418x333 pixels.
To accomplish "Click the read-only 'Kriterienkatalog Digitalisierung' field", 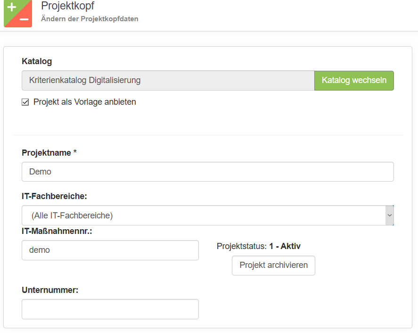I will click(x=168, y=80).
